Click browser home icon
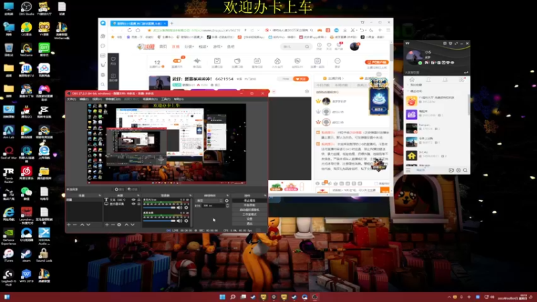The height and width of the screenshot is (302, 537). (x=138, y=30)
